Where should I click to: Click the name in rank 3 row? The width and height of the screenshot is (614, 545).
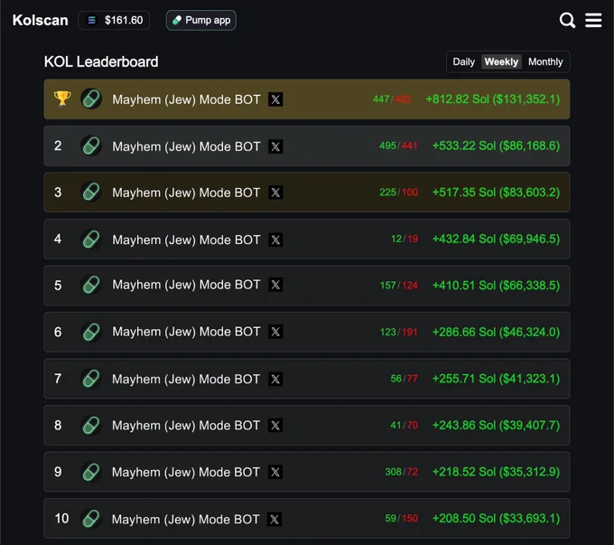tap(186, 193)
